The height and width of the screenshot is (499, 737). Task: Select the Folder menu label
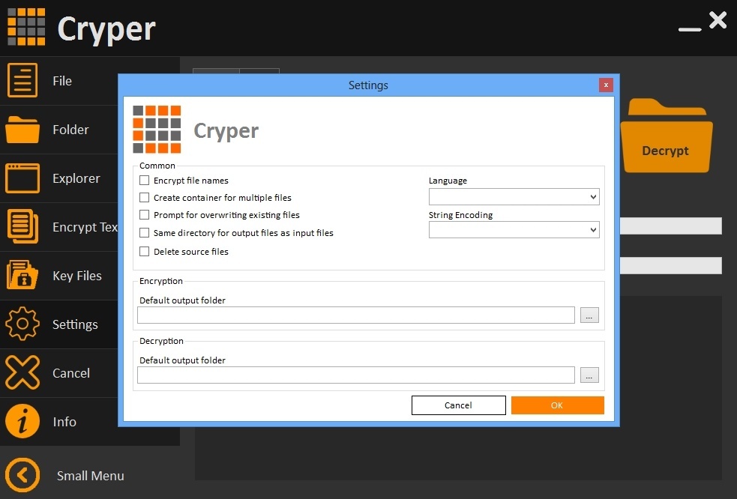point(70,130)
